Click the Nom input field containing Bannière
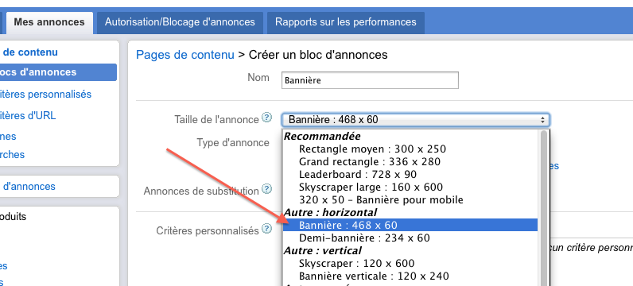The height and width of the screenshot is (286, 633). 371,80
